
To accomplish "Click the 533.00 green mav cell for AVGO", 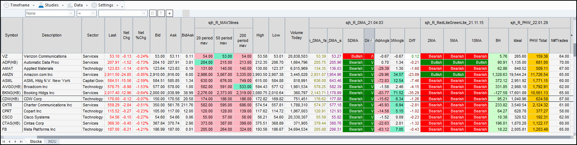I will (243, 87).
